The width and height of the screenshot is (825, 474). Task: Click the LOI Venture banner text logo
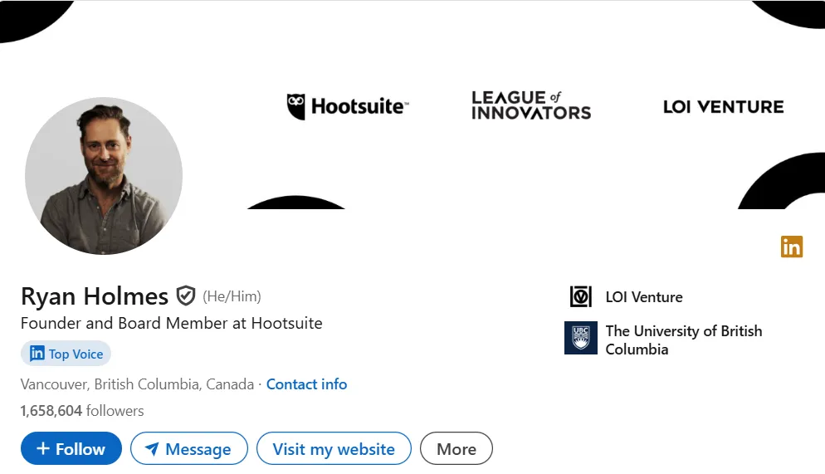coord(724,107)
